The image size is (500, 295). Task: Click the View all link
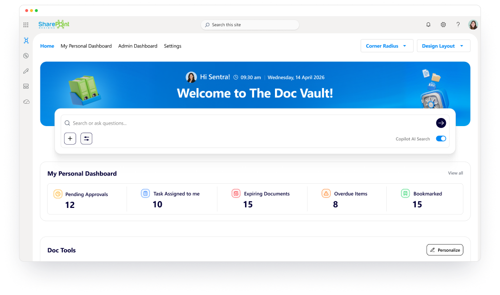pos(455,173)
